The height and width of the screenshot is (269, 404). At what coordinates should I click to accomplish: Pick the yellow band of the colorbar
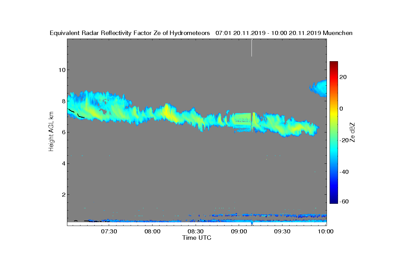334,112
